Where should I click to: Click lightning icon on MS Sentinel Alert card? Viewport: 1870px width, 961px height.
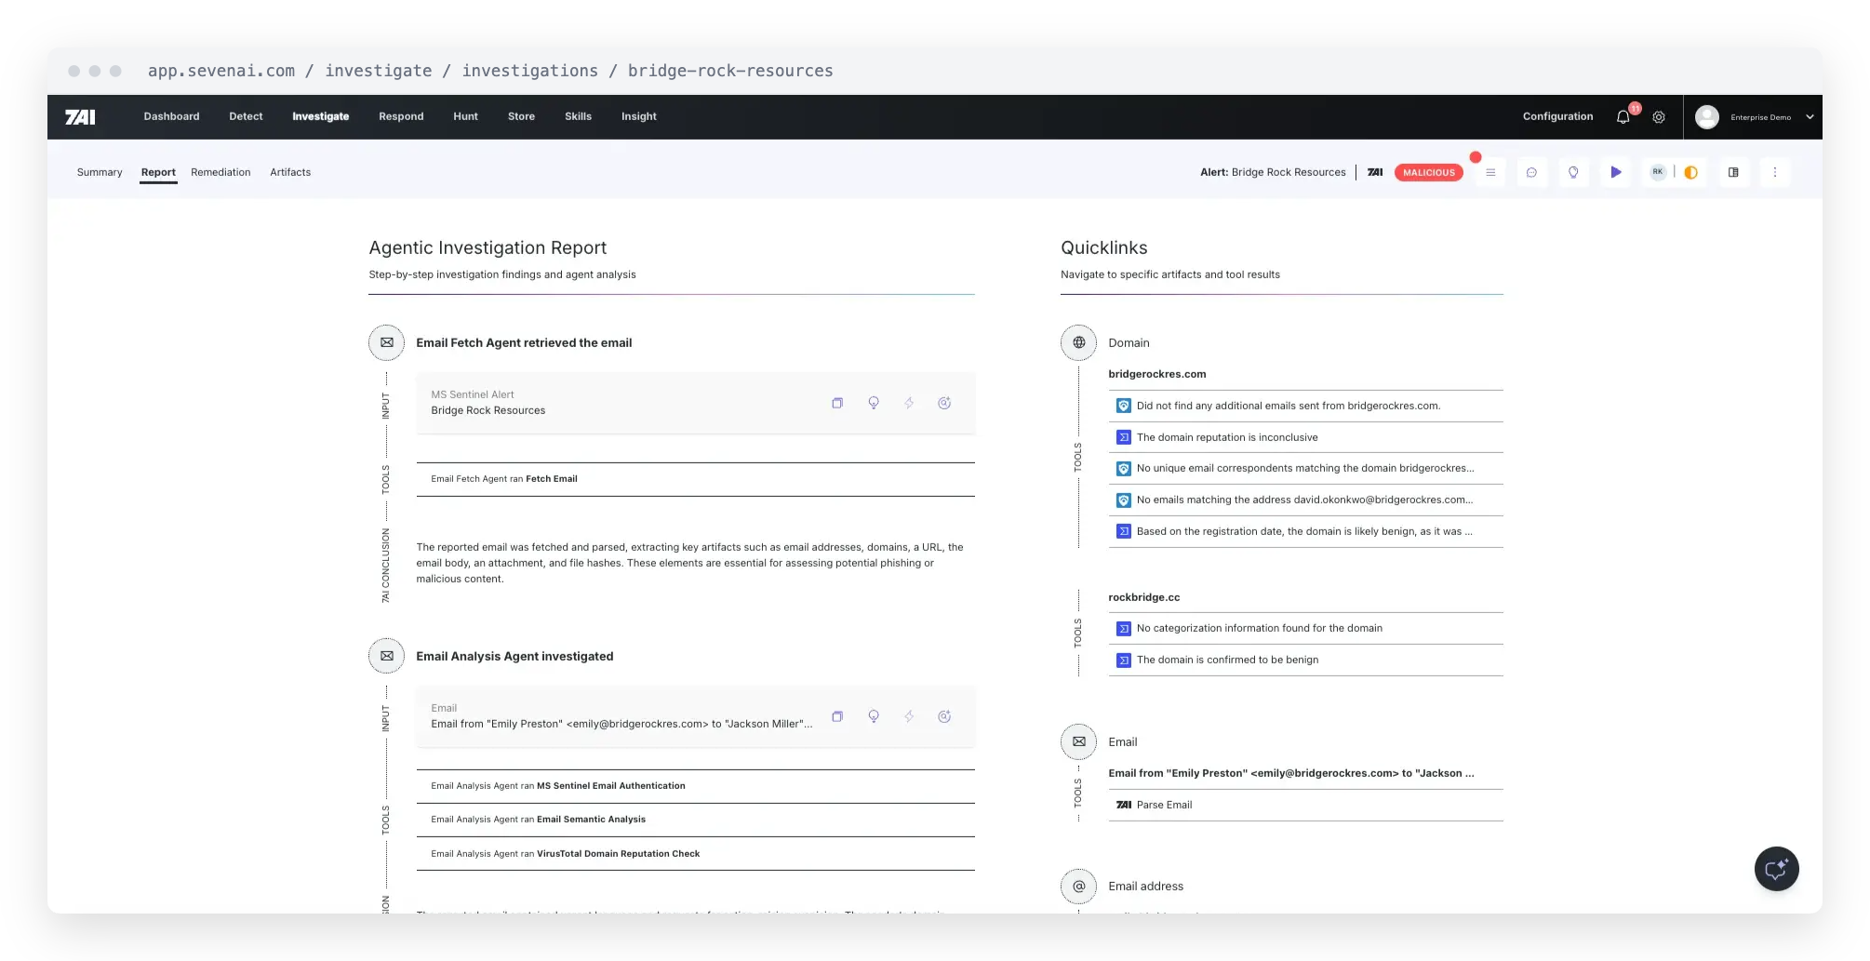tap(909, 403)
